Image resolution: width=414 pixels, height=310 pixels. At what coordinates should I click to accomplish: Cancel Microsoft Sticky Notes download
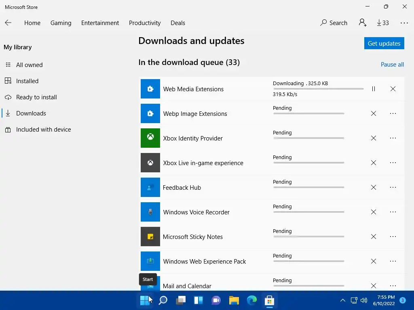point(373,237)
